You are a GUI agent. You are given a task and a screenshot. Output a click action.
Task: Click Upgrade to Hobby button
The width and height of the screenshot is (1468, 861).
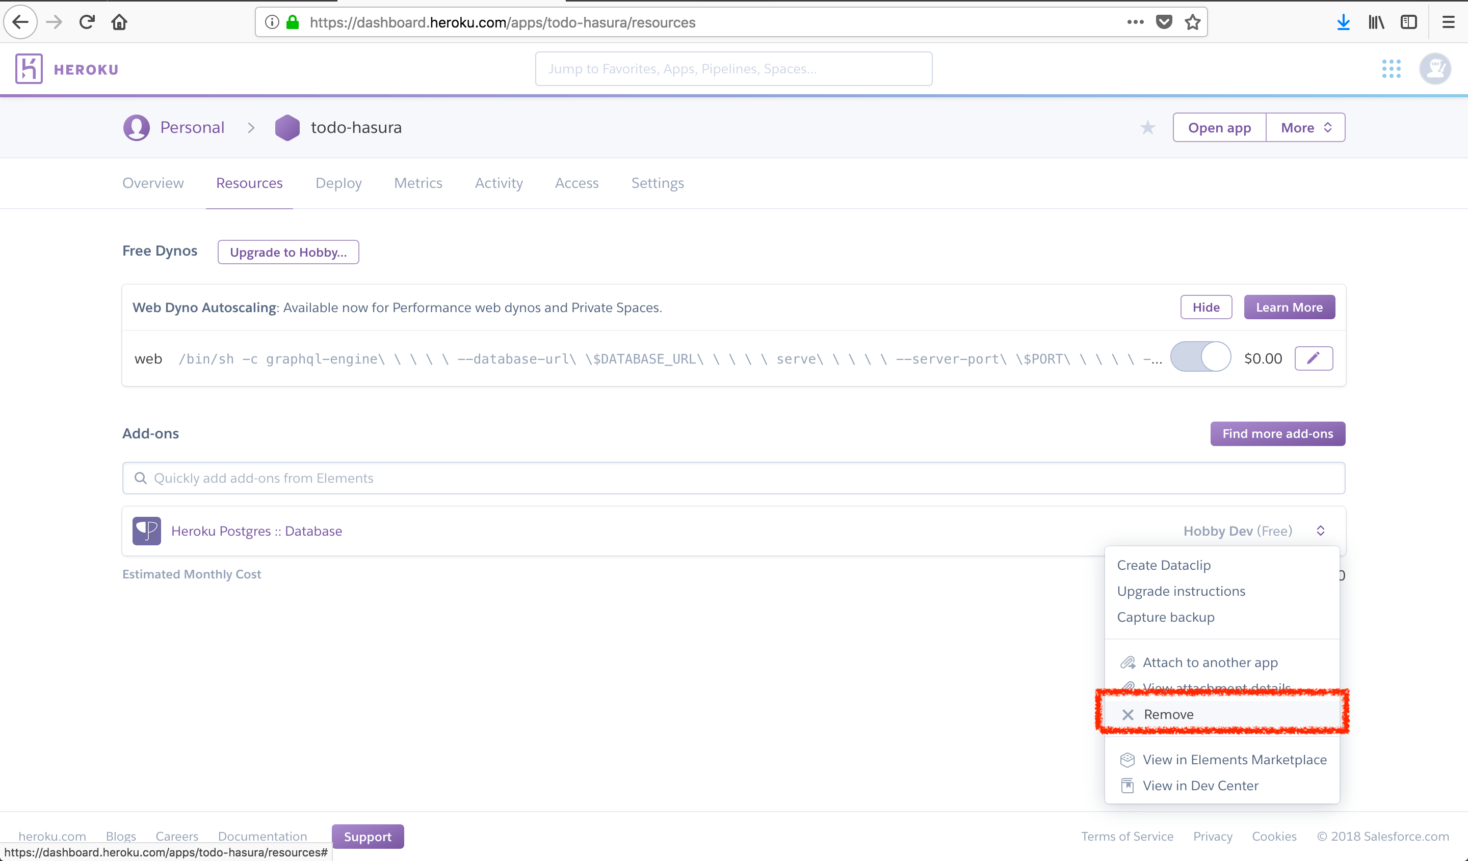click(289, 252)
